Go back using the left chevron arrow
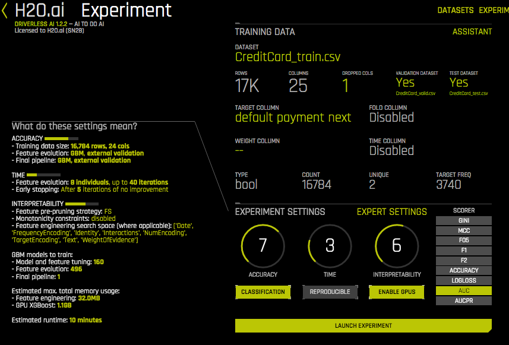Viewport: 509px width, 345px height. (5, 11)
